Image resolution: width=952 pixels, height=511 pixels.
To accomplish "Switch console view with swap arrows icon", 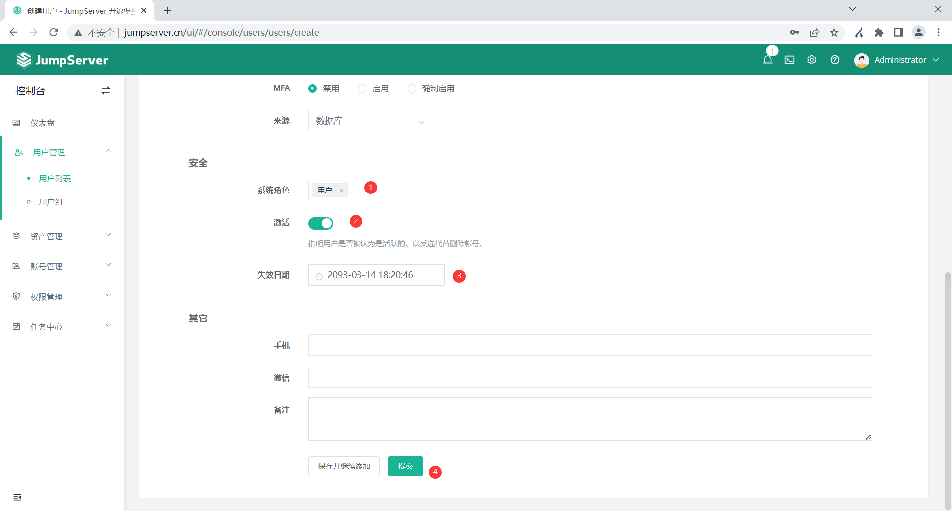I will [x=105, y=91].
